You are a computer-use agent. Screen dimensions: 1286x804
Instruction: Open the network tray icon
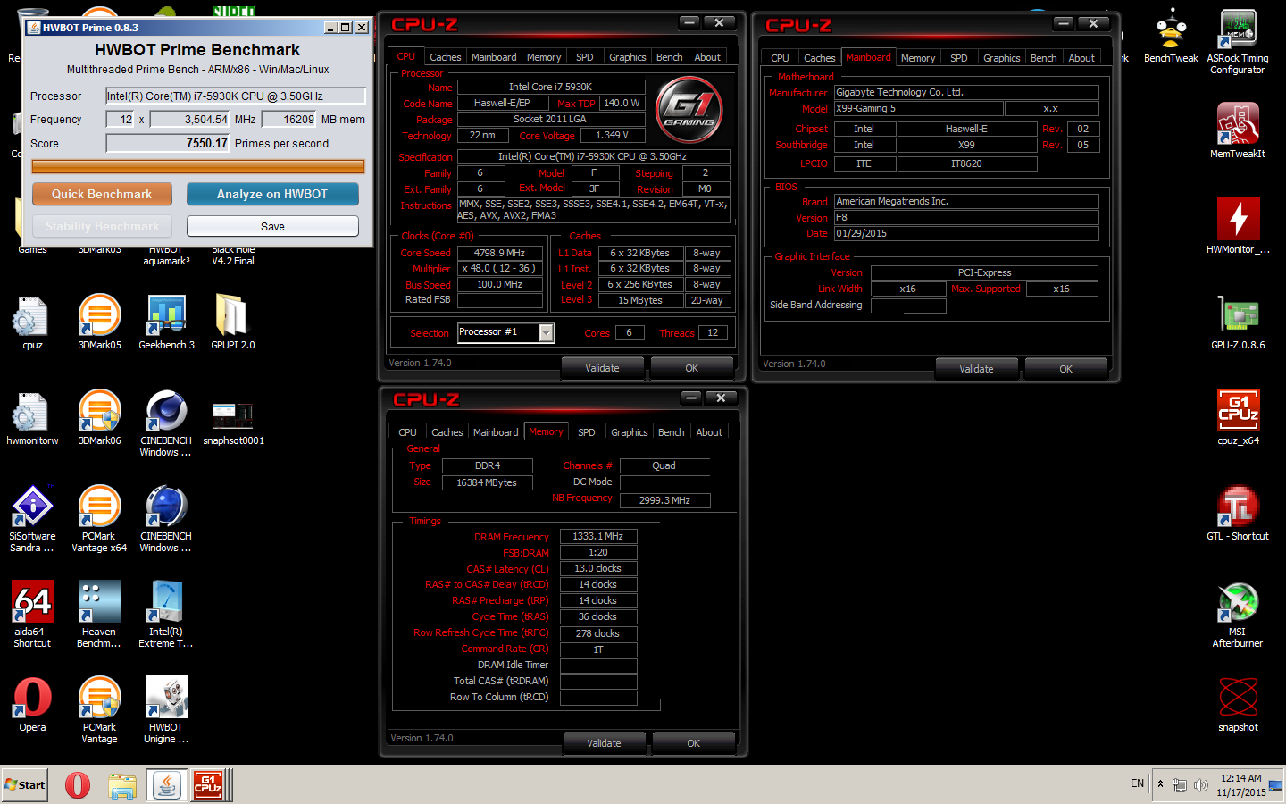click(1180, 785)
